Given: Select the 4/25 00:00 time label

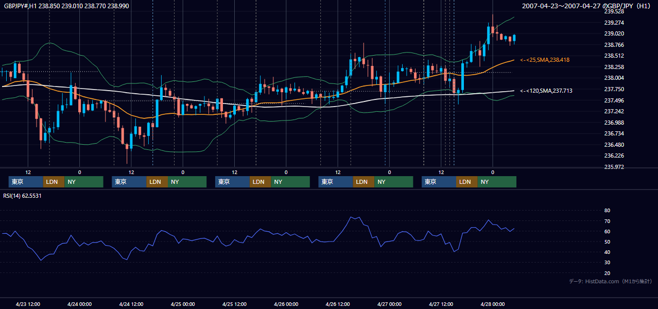Looking at the screenshot, I should (x=183, y=304).
